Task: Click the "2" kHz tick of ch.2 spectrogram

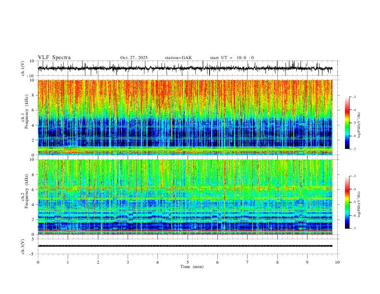Action: click(x=34, y=220)
